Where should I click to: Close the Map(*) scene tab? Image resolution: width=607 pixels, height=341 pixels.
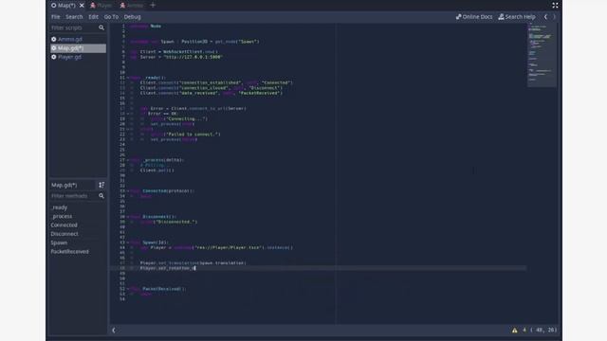point(82,6)
